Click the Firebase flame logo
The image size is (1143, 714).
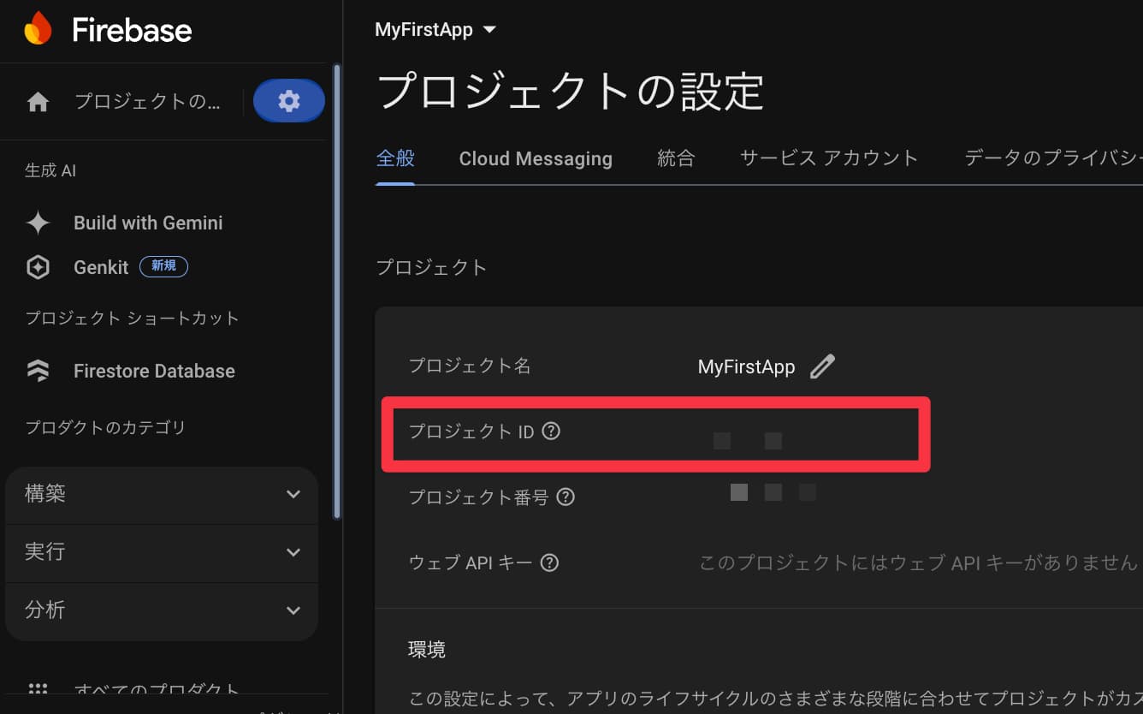pos(38,29)
